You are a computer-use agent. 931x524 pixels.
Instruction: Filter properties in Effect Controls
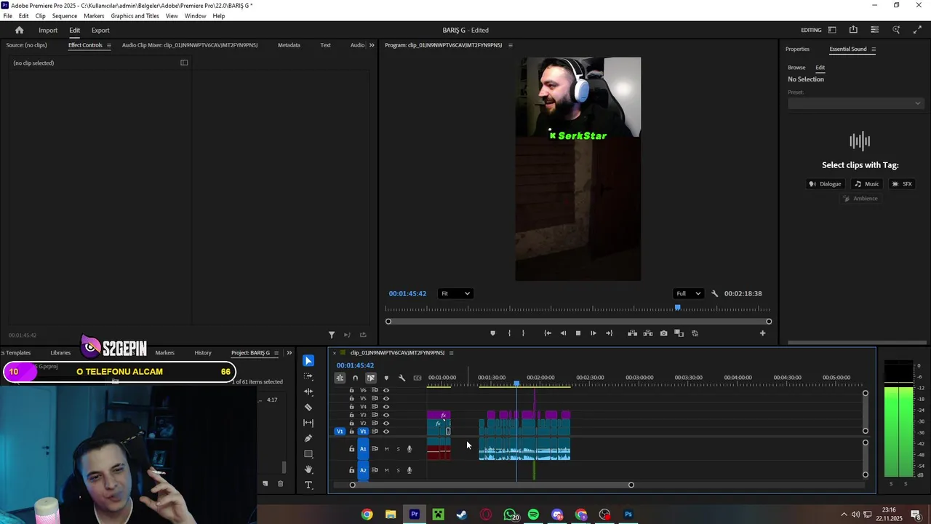[332, 335]
